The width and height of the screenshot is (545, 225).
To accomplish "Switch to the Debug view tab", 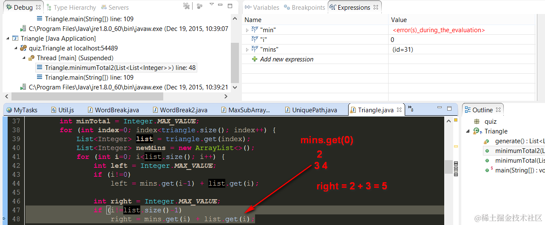I will (23, 8).
